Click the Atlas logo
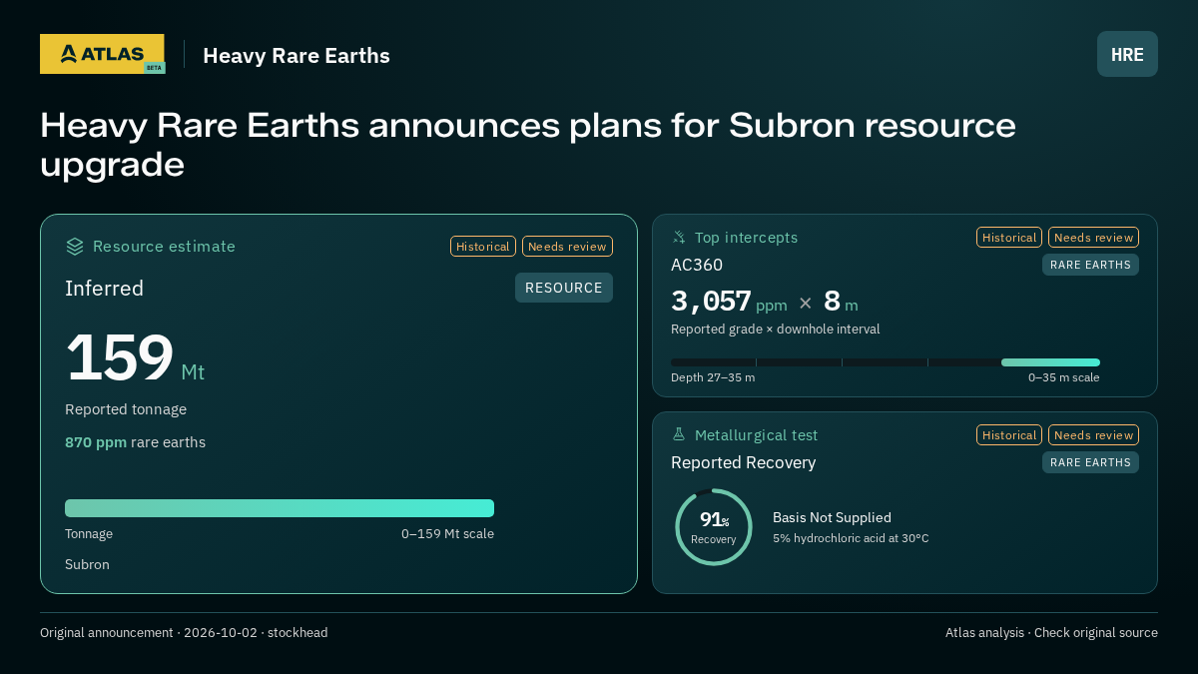Viewport: 1198px width, 674px height. (x=102, y=54)
